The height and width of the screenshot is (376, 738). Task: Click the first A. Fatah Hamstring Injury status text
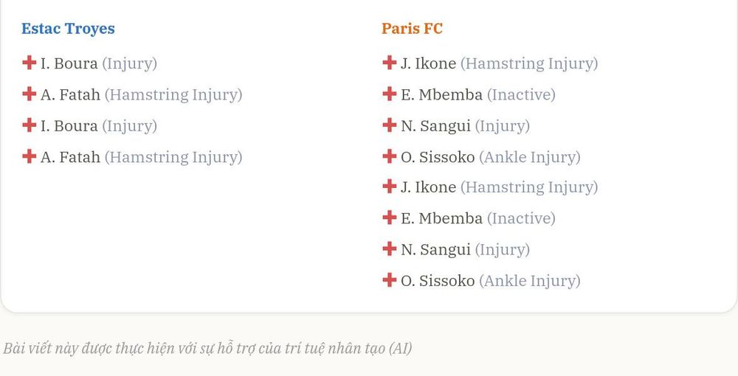point(173,95)
